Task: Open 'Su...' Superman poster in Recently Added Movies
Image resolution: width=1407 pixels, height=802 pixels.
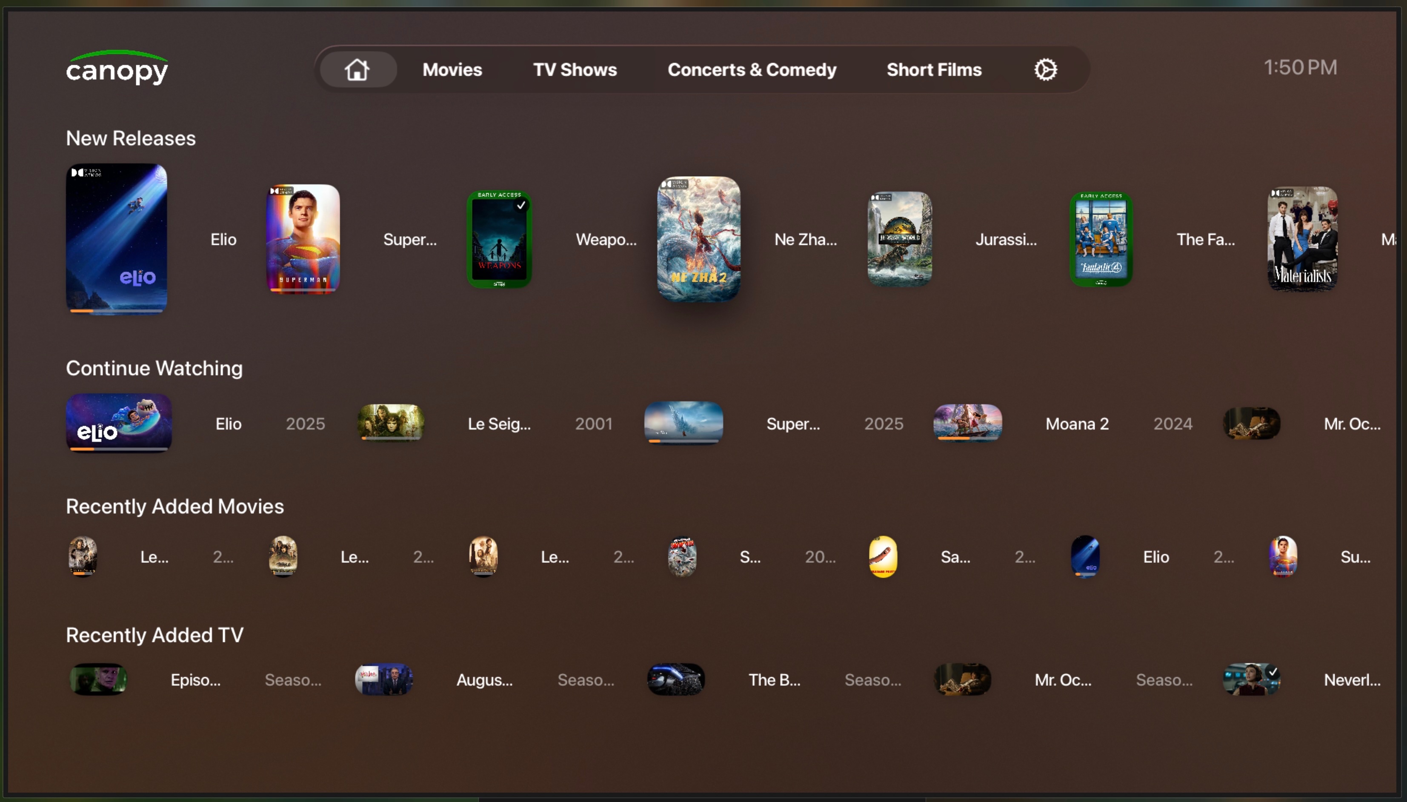Action: pyautogui.click(x=1283, y=556)
